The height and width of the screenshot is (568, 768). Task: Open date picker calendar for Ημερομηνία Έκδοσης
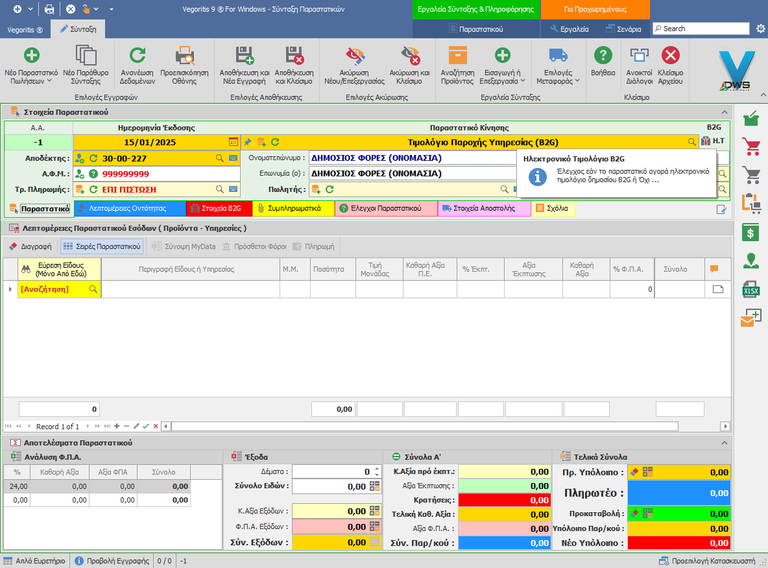(233, 142)
